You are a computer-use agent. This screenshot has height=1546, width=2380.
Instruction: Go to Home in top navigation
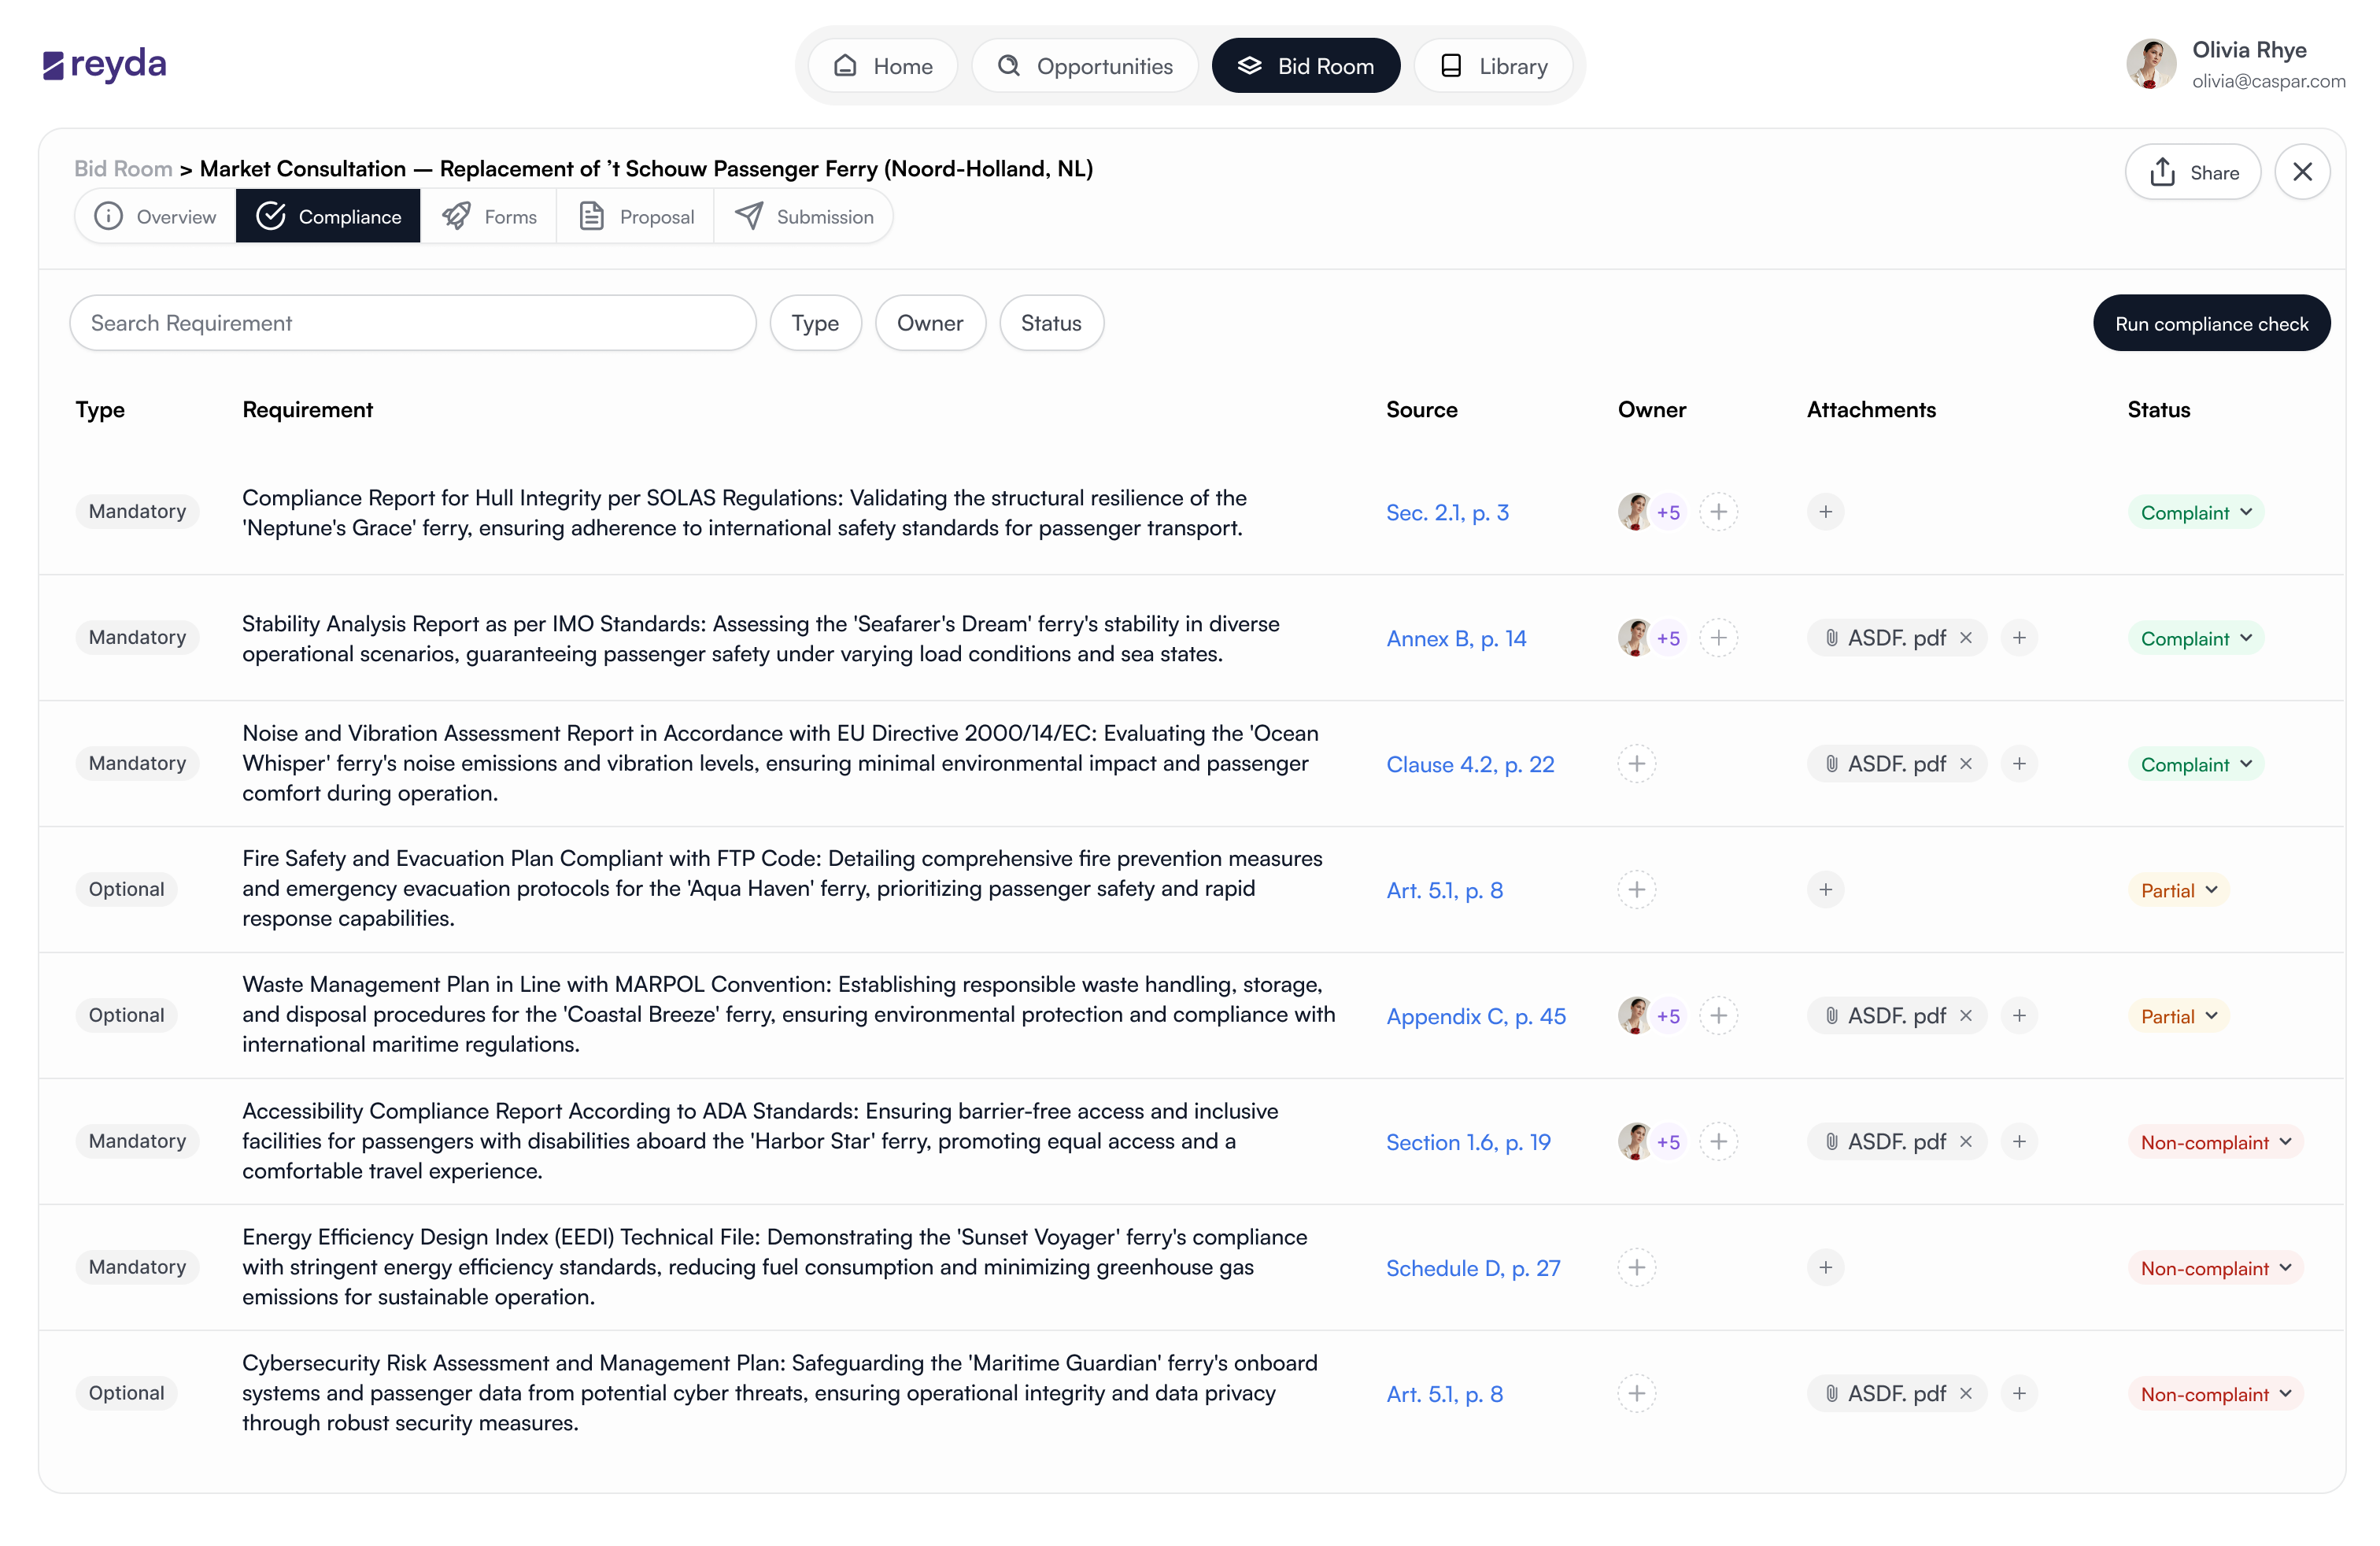click(x=883, y=66)
